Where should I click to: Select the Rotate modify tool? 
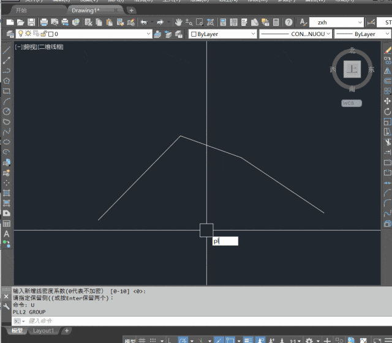[x=388, y=111]
